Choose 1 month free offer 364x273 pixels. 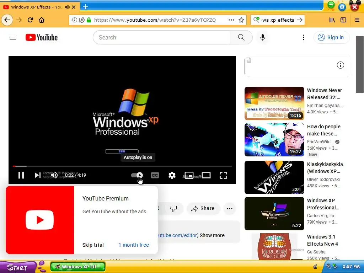coord(134,245)
